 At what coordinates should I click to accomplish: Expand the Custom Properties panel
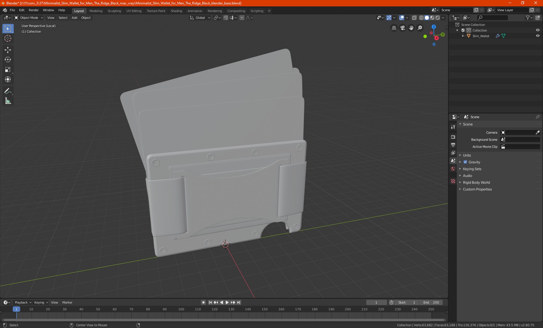click(477, 189)
